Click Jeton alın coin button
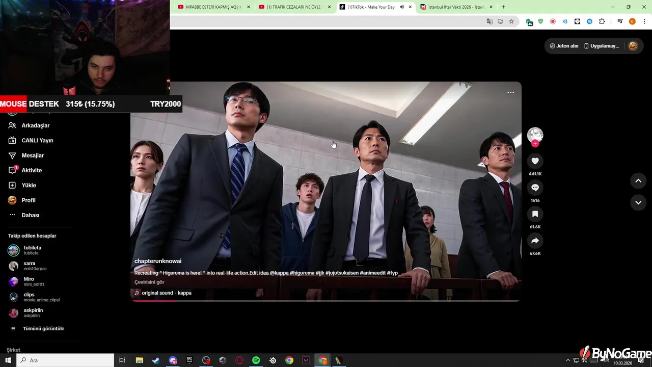Screen dimensions: 652x367 564,46
